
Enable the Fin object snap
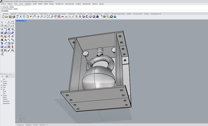coord(2,79)
